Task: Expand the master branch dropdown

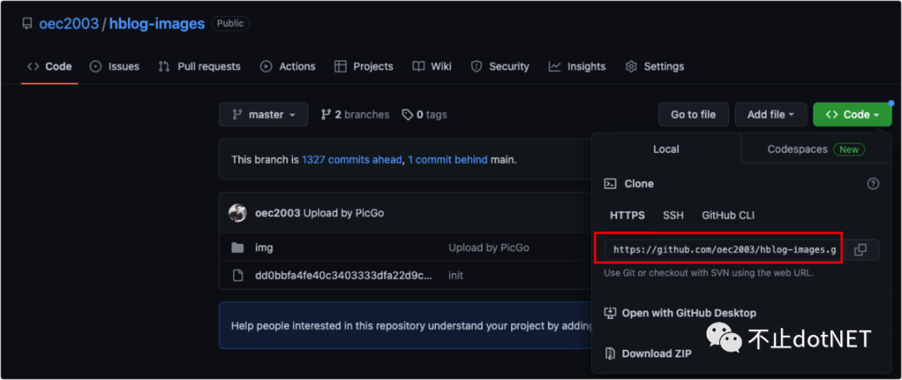Action: point(263,114)
